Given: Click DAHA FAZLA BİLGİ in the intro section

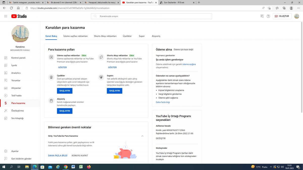Looking at the screenshot, I should pos(58,156).
